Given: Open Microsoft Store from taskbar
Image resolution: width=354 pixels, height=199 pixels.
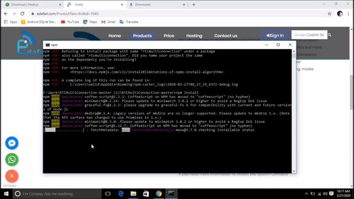Looking at the screenshot, I should pyautogui.click(x=146, y=193).
